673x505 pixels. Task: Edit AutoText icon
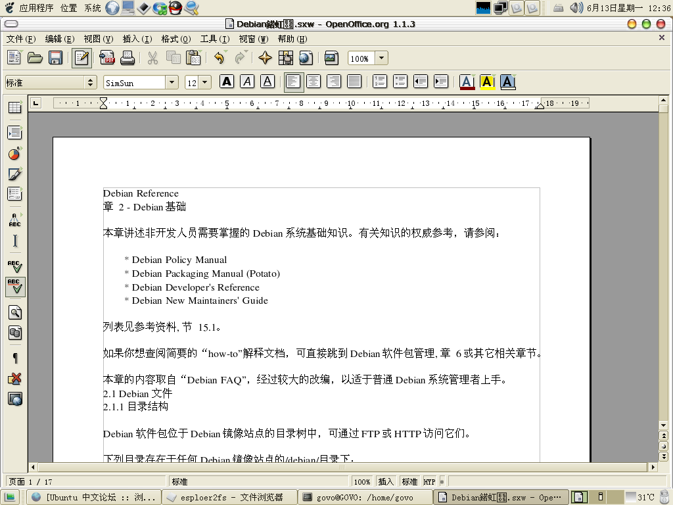[x=15, y=220]
